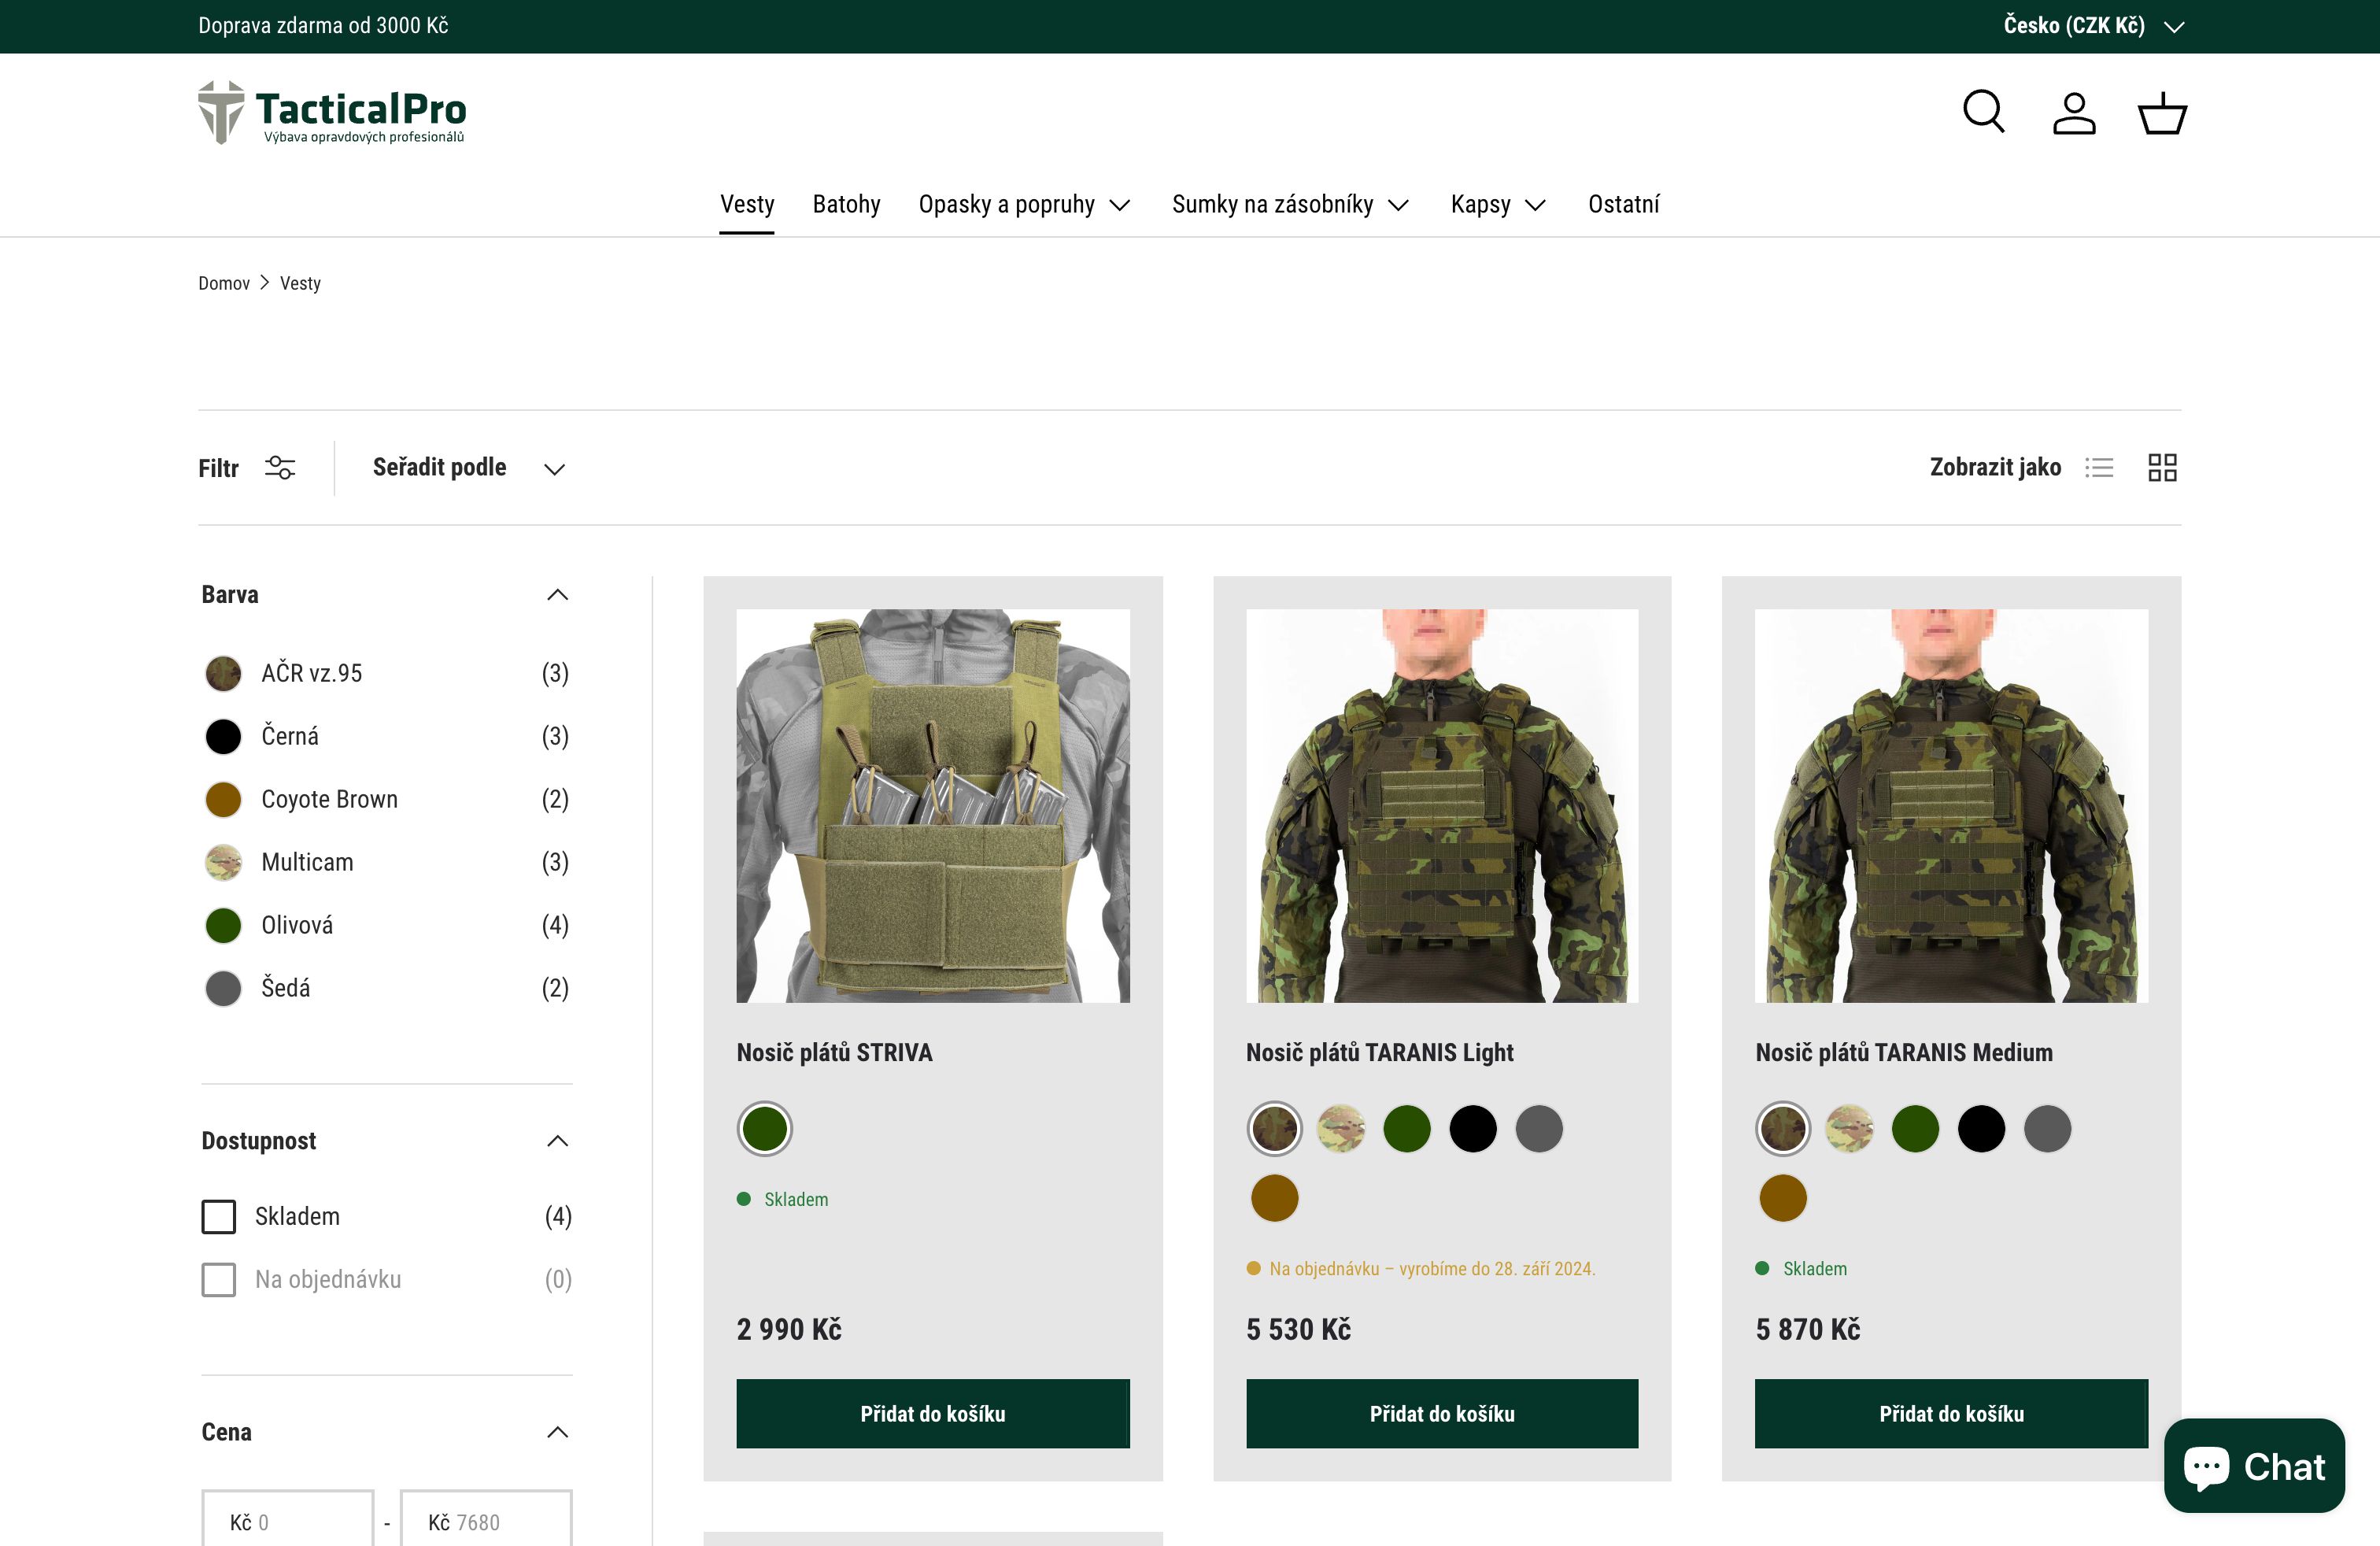Screen dimensions: 2380x1546
Task: Open the Shopify chat widget
Action: tap(2254, 1466)
